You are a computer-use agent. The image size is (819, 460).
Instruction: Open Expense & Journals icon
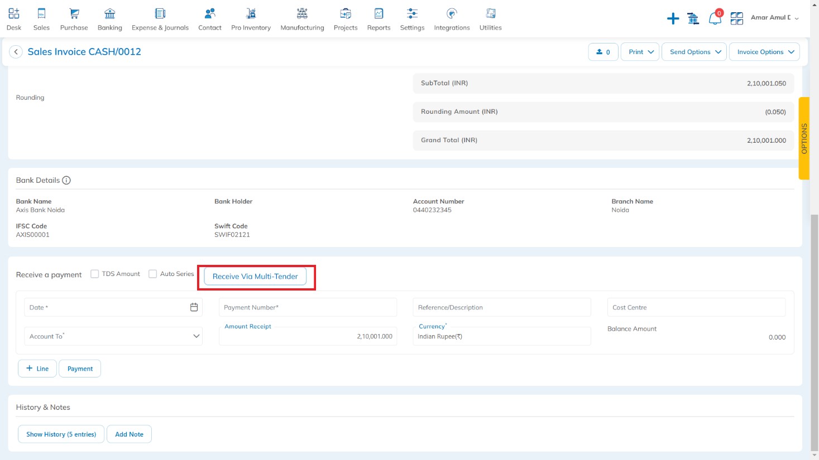pos(160,13)
